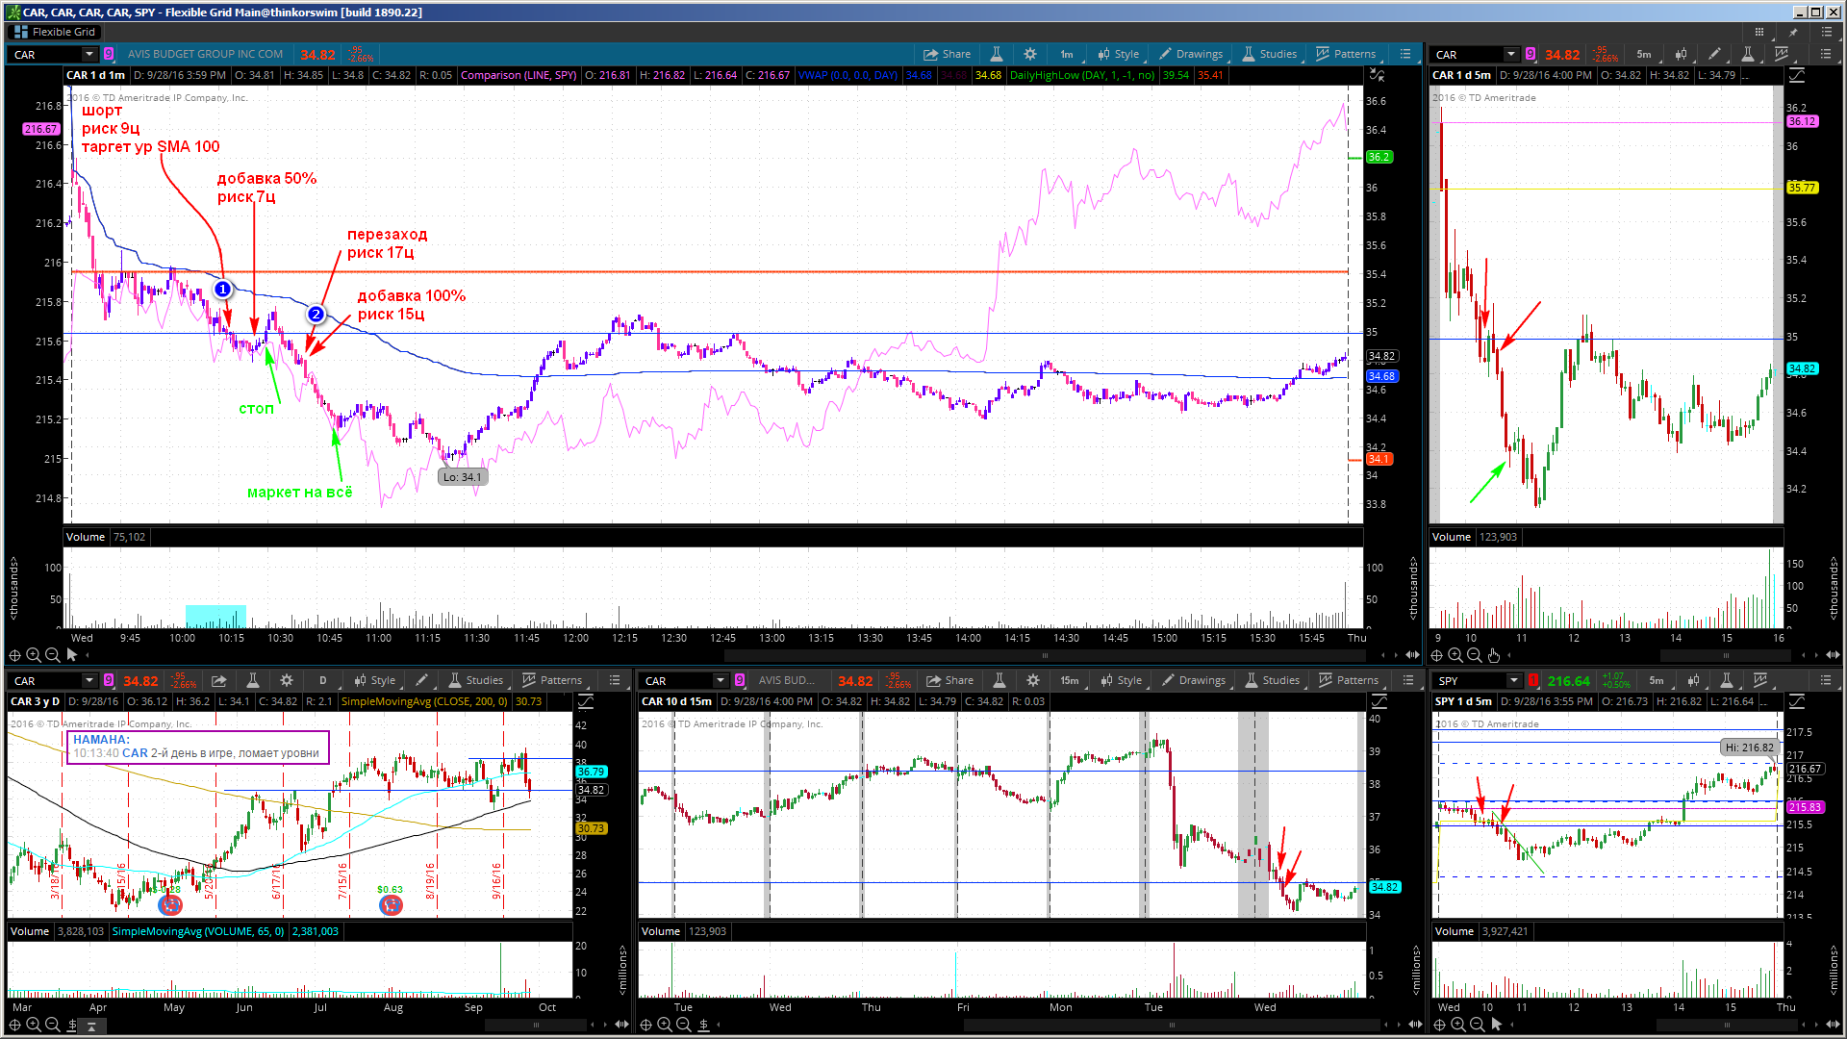Open pencil drawings icon in bottom-left chart
Screen dimensions: 1847x1039
pyautogui.click(x=422, y=681)
